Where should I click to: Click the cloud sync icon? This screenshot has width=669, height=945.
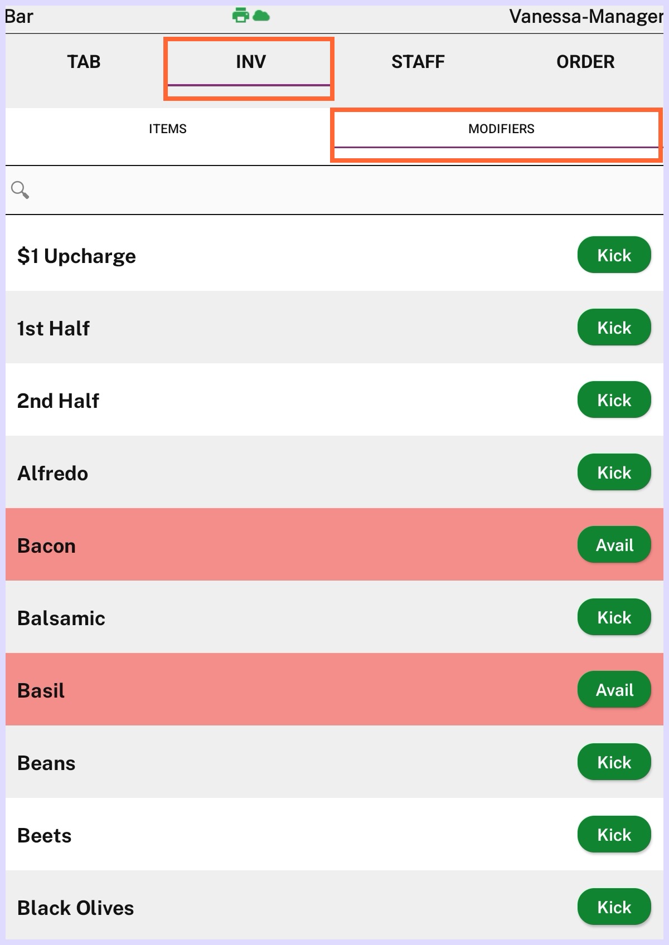(261, 16)
